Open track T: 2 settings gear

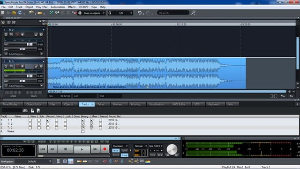41,34
